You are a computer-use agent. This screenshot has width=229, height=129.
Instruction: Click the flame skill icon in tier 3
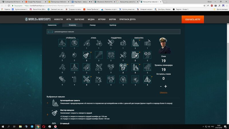(x=135, y=67)
